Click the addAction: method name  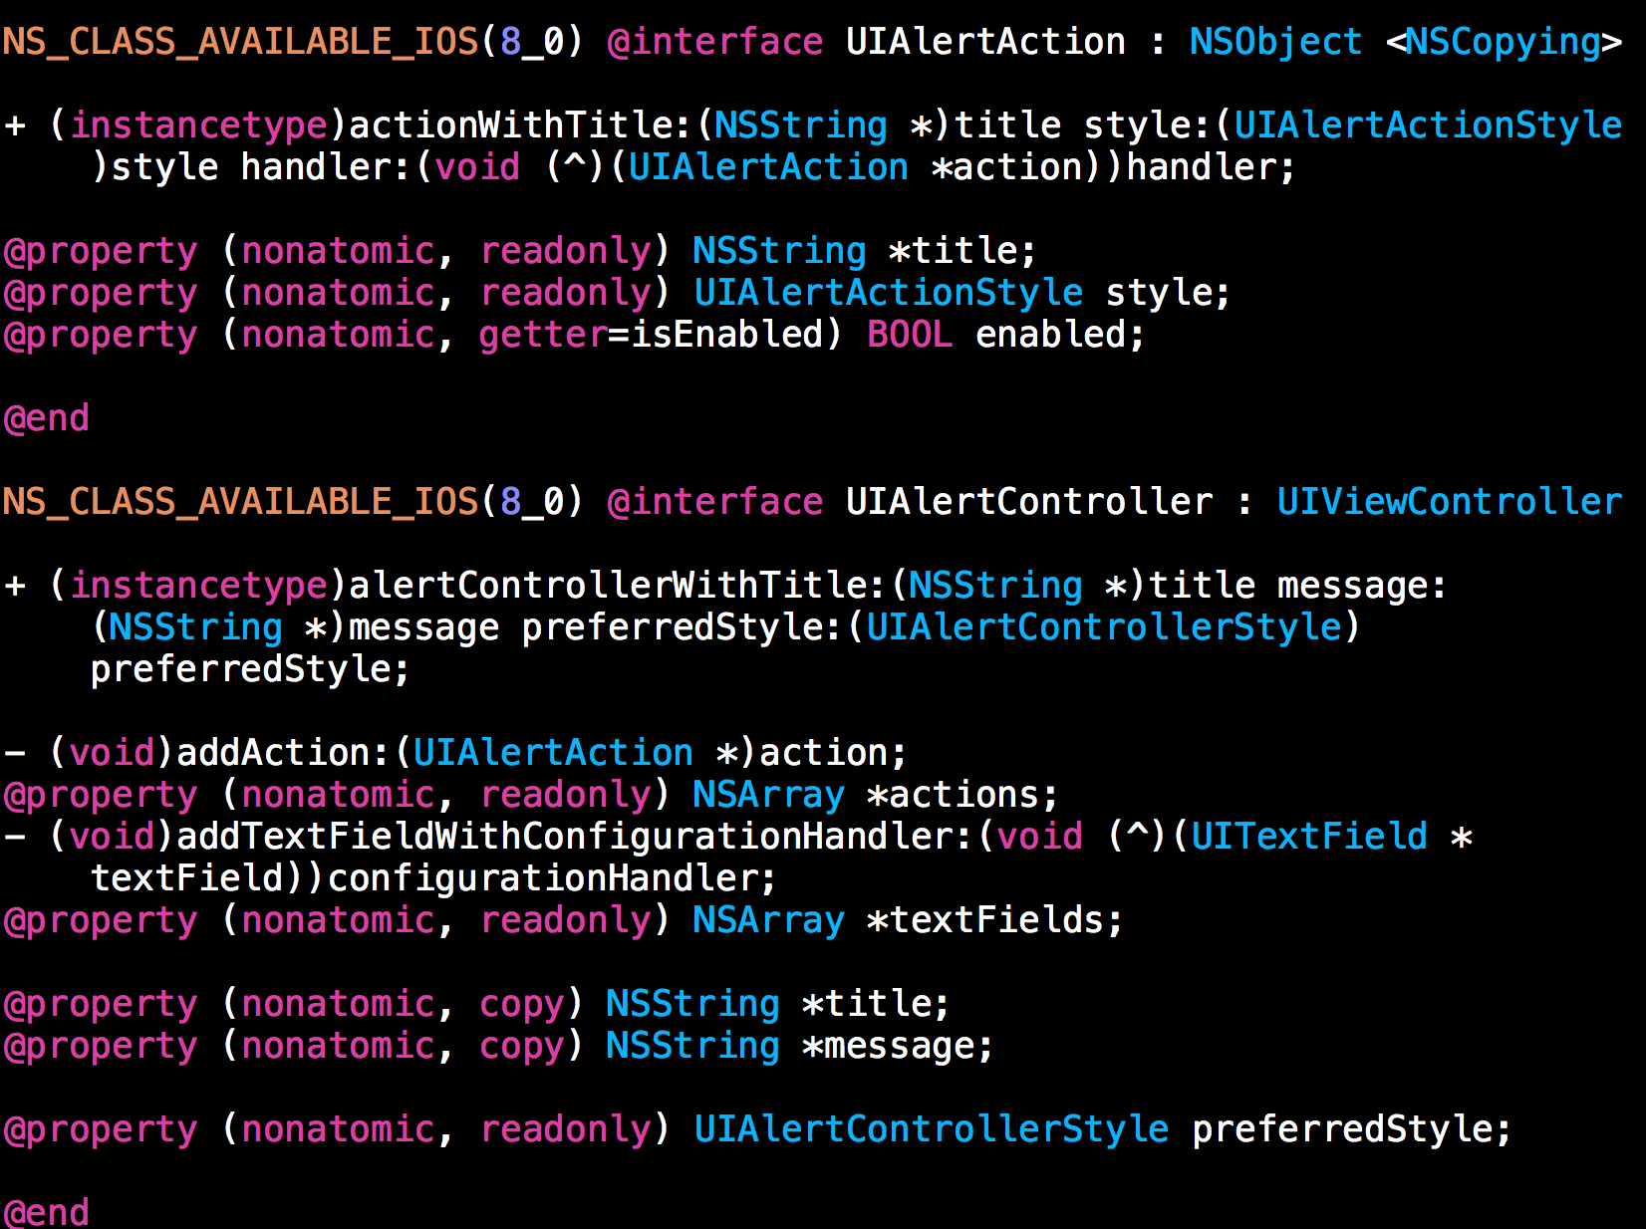(283, 753)
